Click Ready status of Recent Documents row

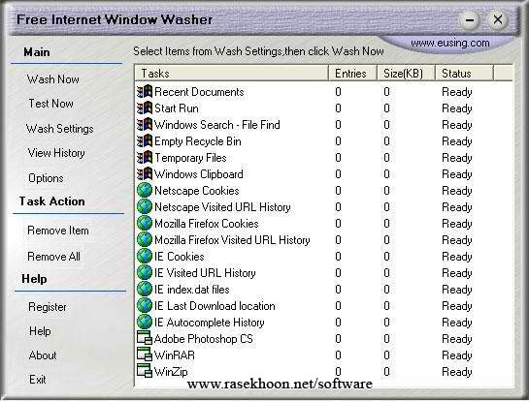point(457,92)
